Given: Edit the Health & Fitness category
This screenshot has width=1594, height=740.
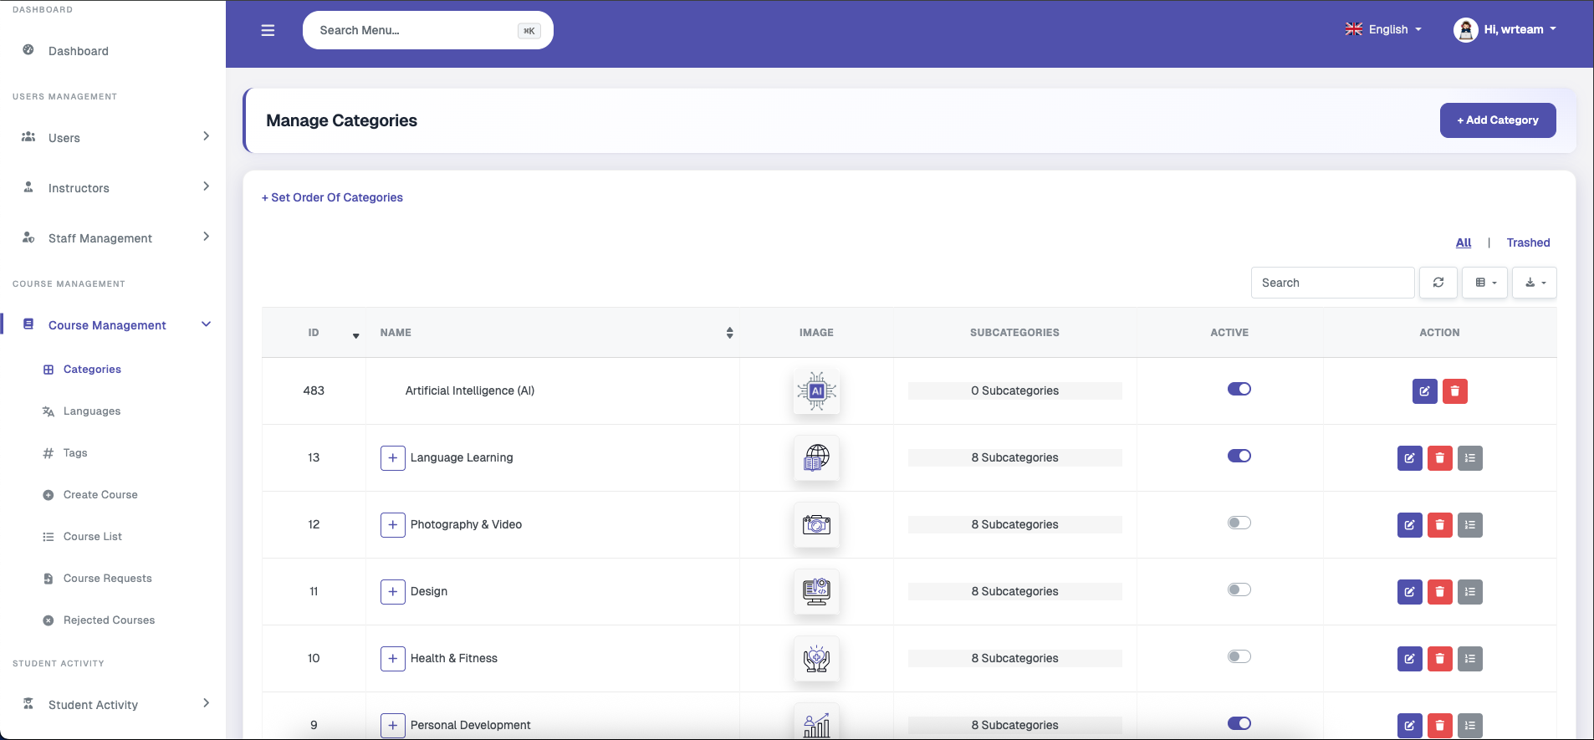Looking at the screenshot, I should (1409, 659).
